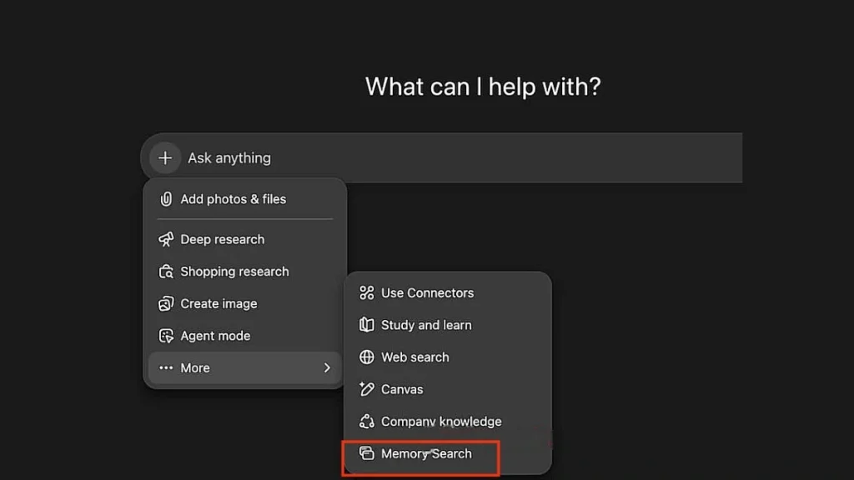Click the plus attachment button
Screen dimensions: 854x480
pyautogui.click(x=165, y=157)
